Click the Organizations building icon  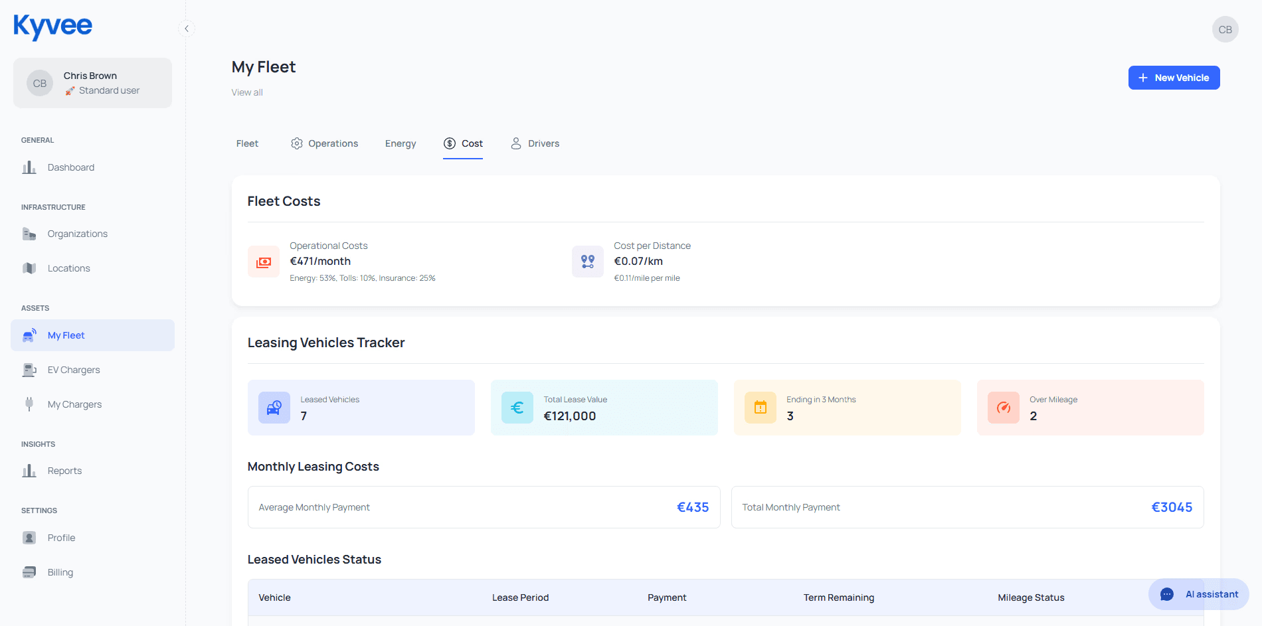pyautogui.click(x=29, y=234)
